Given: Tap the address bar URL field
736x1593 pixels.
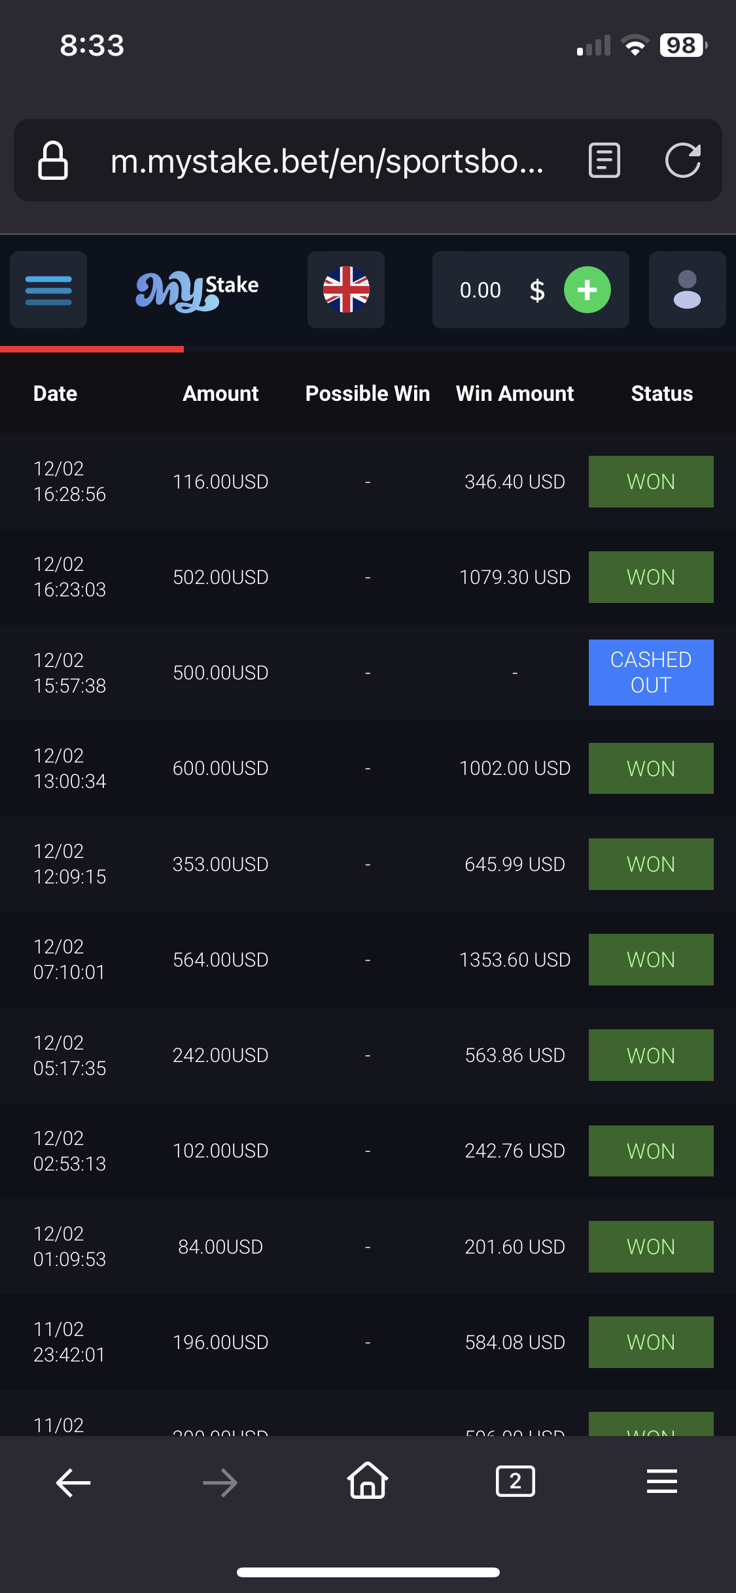Looking at the screenshot, I should coord(327,161).
